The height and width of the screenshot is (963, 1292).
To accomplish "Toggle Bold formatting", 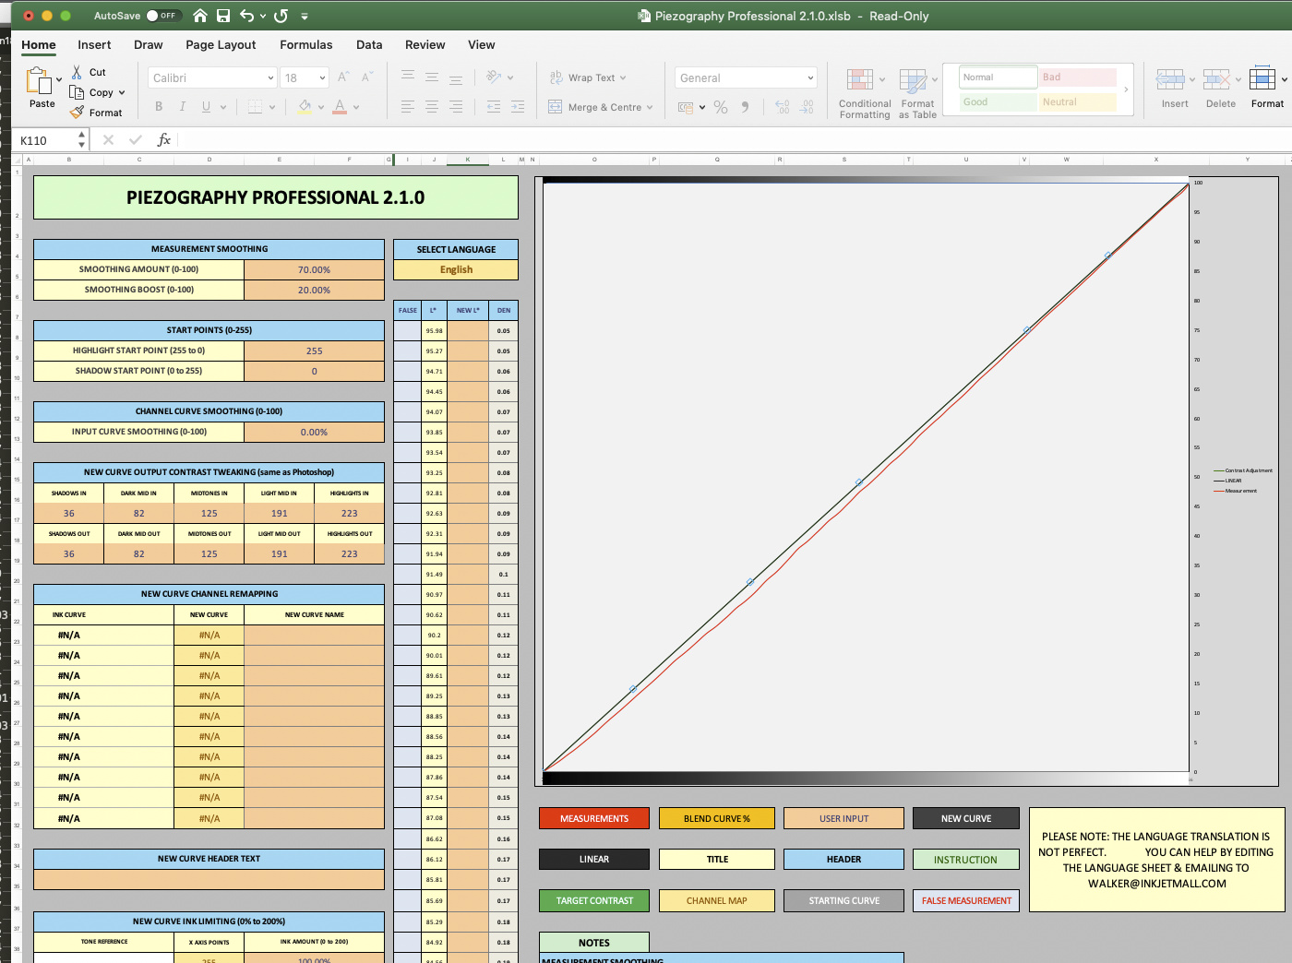I will [x=159, y=107].
